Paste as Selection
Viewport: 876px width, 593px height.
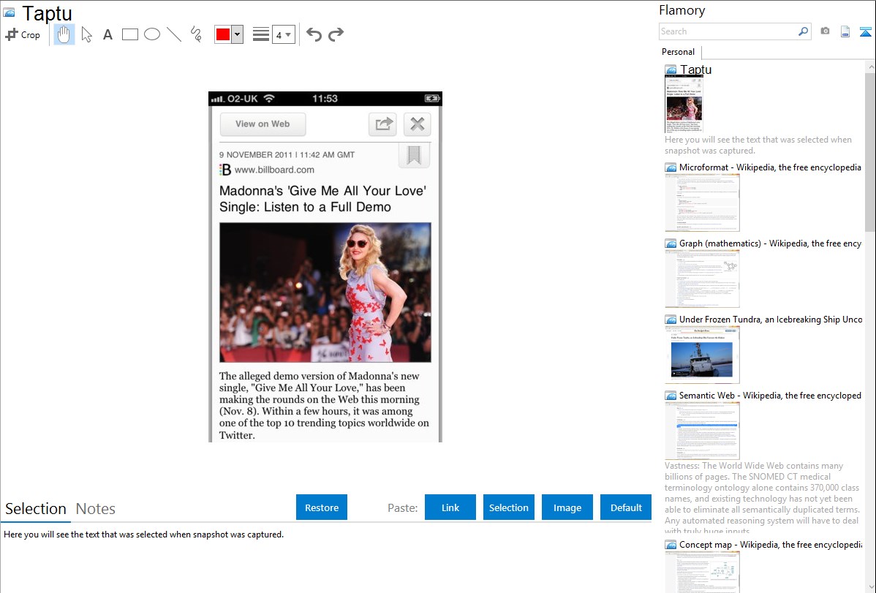tap(509, 507)
